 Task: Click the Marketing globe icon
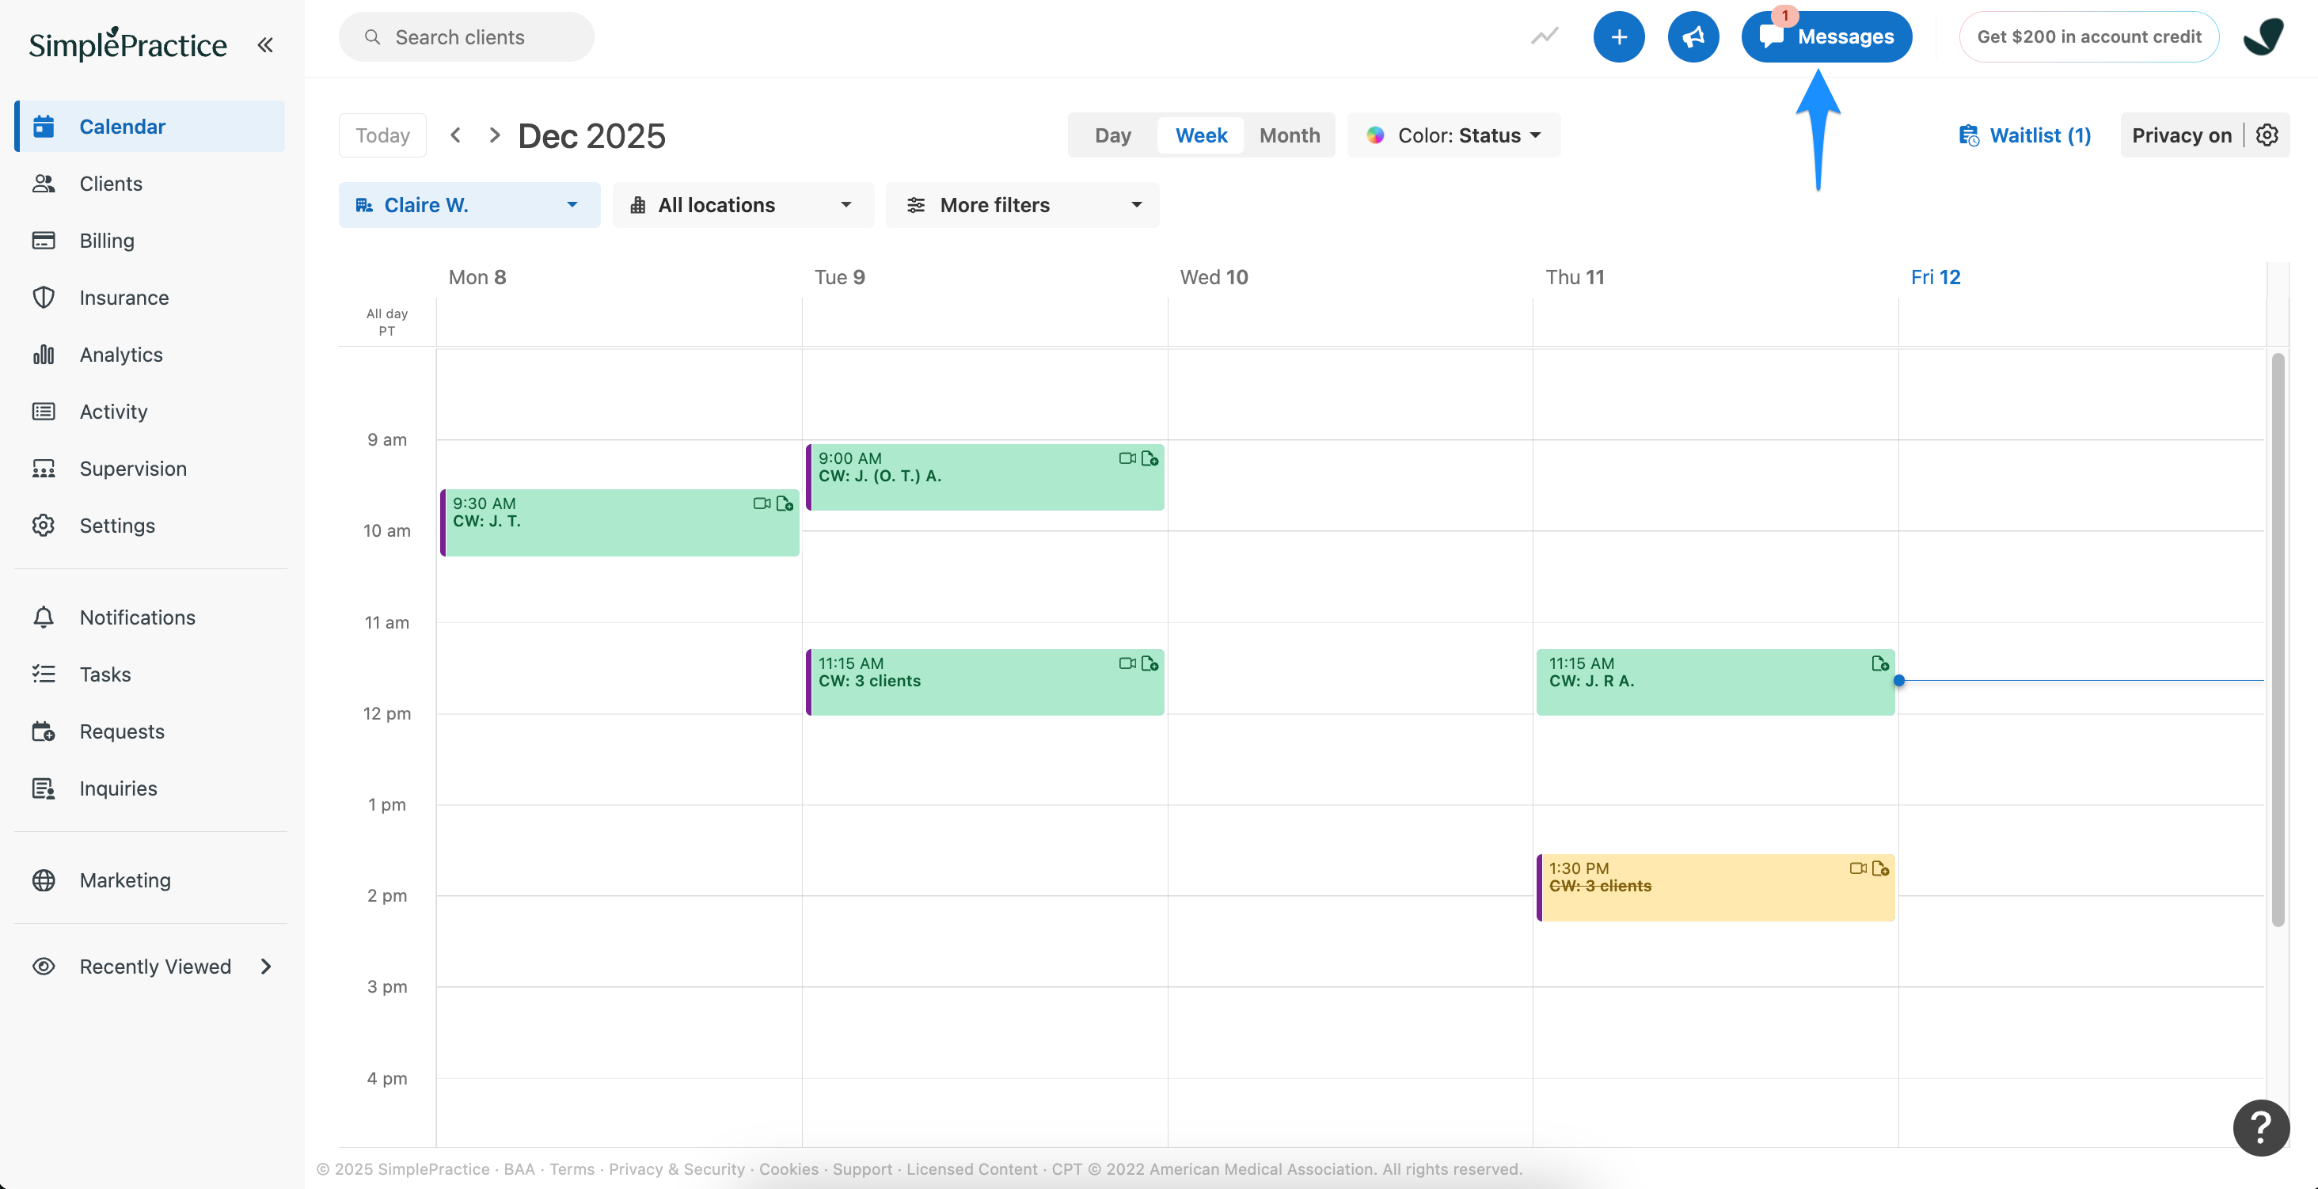[44, 880]
